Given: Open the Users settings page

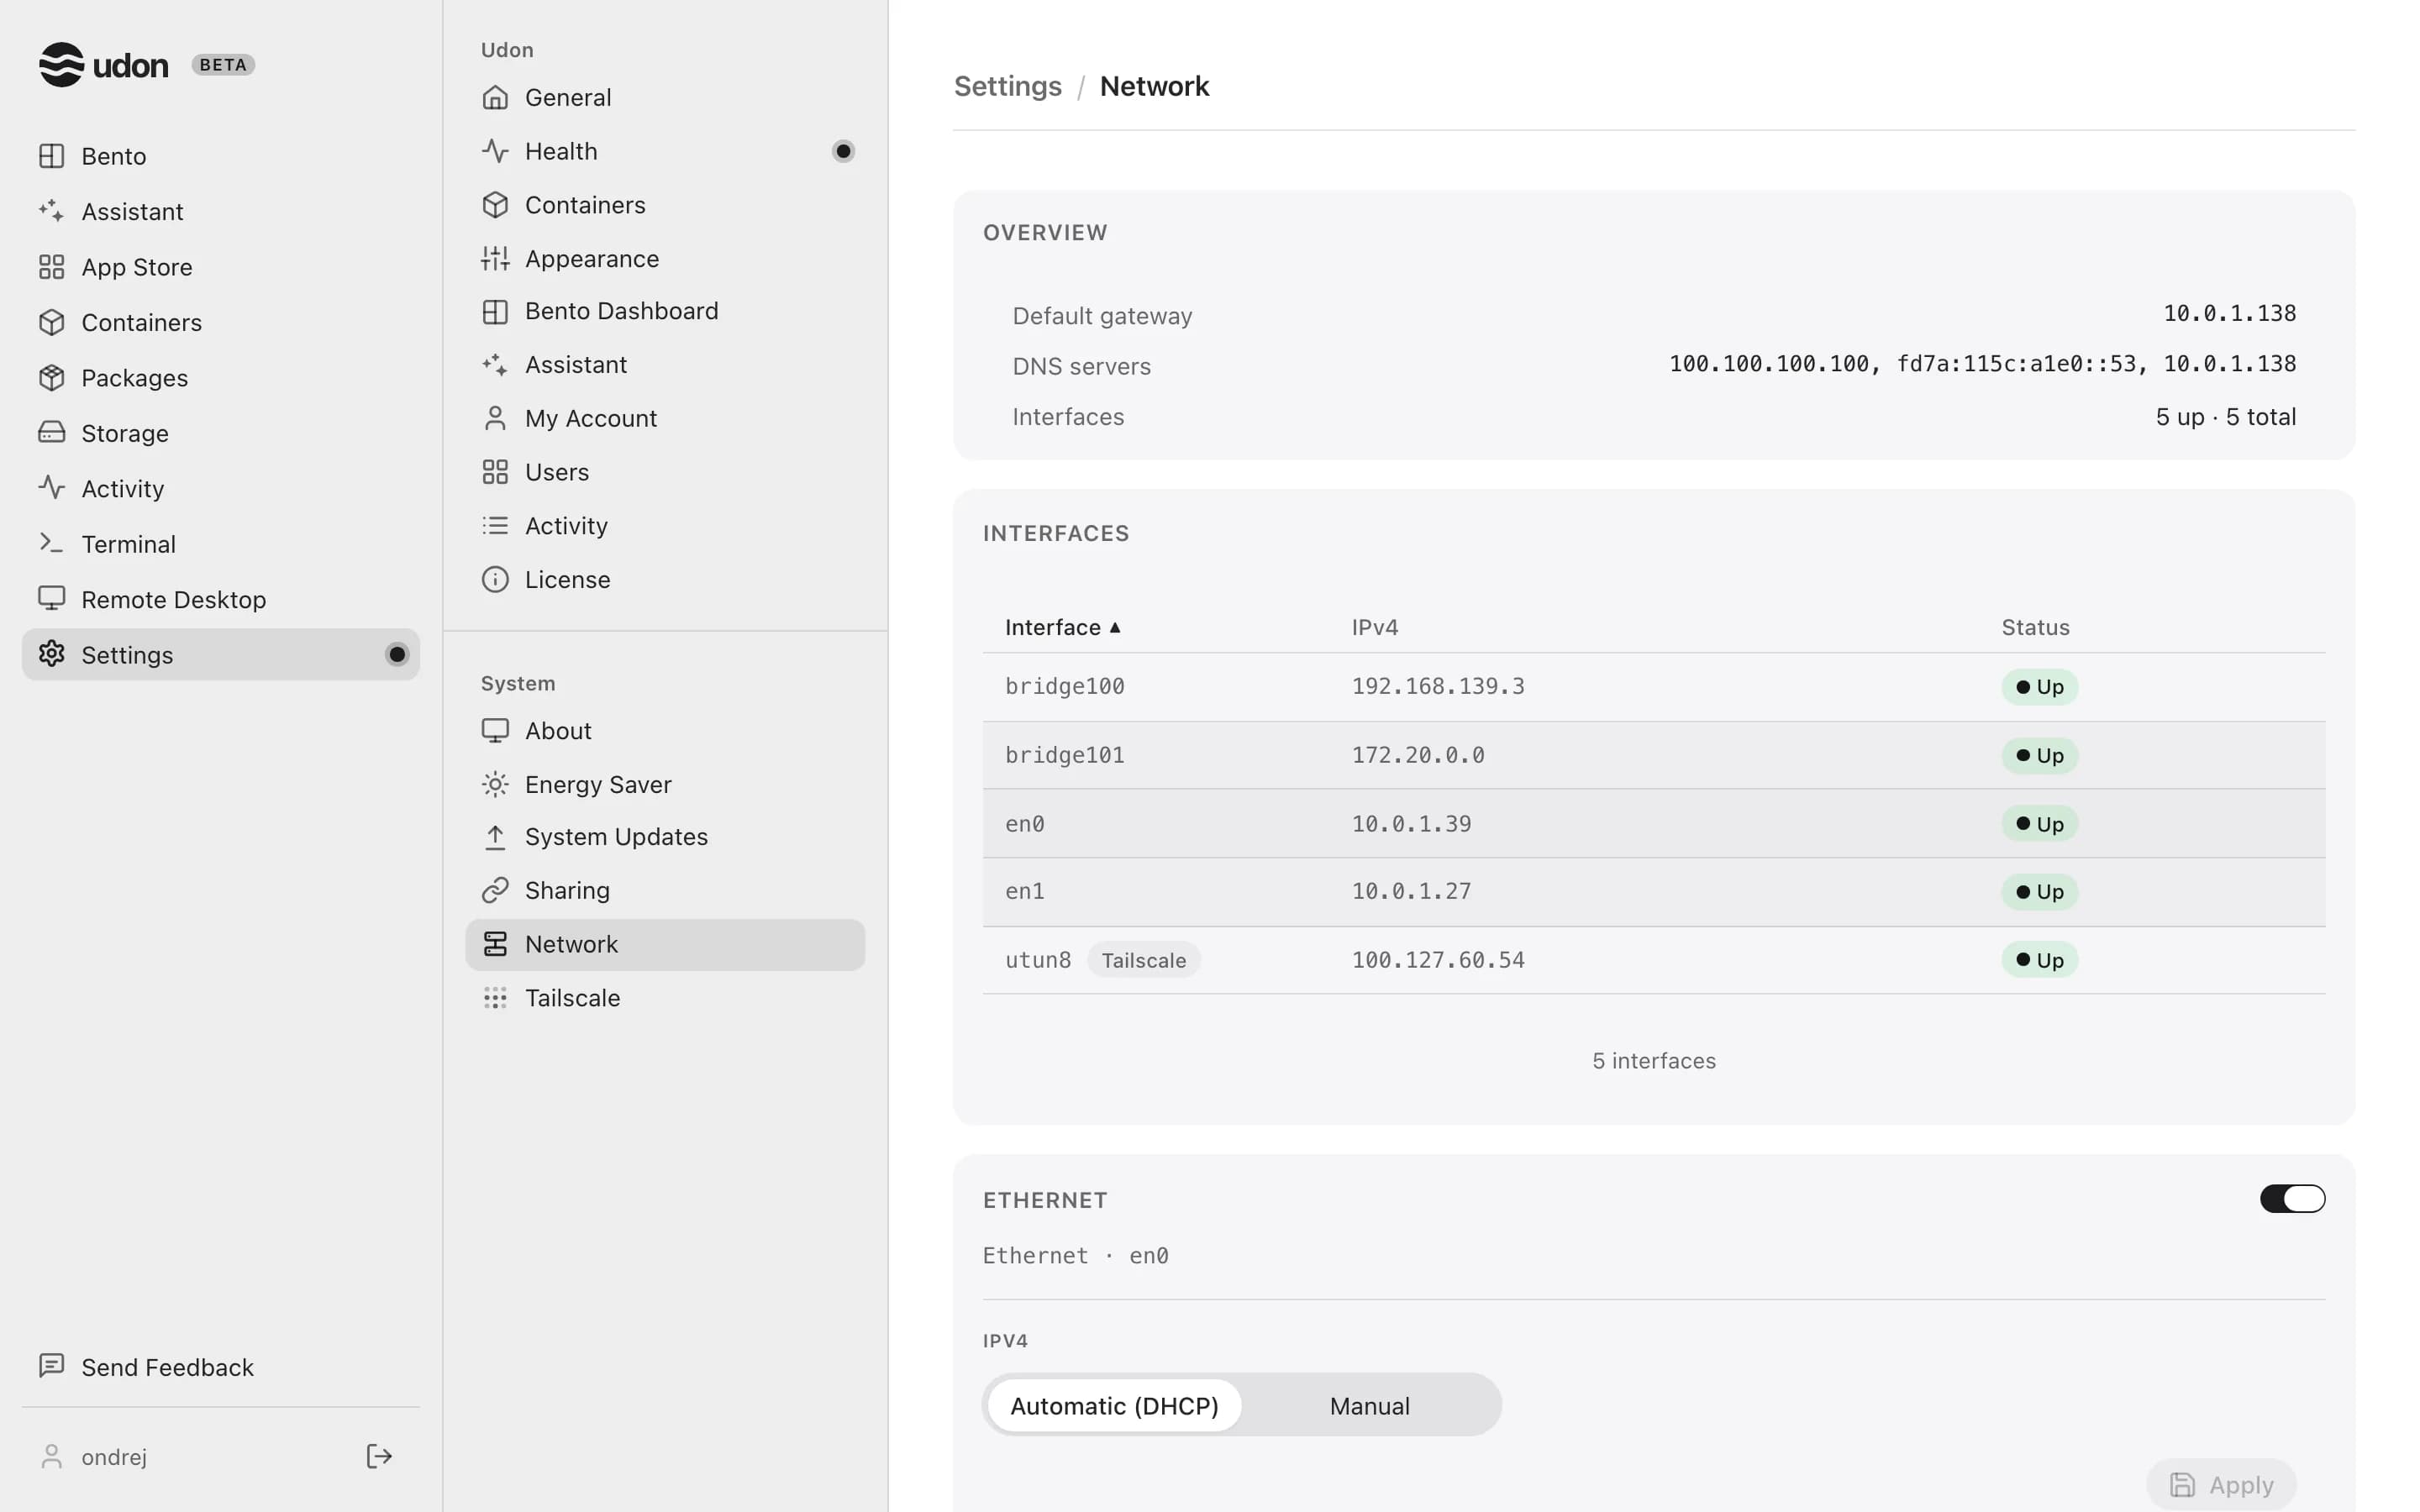Looking at the screenshot, I should click(x=665, y=472).
